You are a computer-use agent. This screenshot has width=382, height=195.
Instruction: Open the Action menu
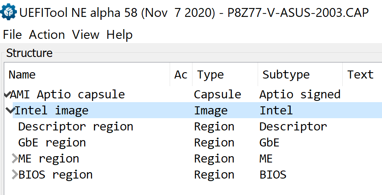click(x=47, y=35)
